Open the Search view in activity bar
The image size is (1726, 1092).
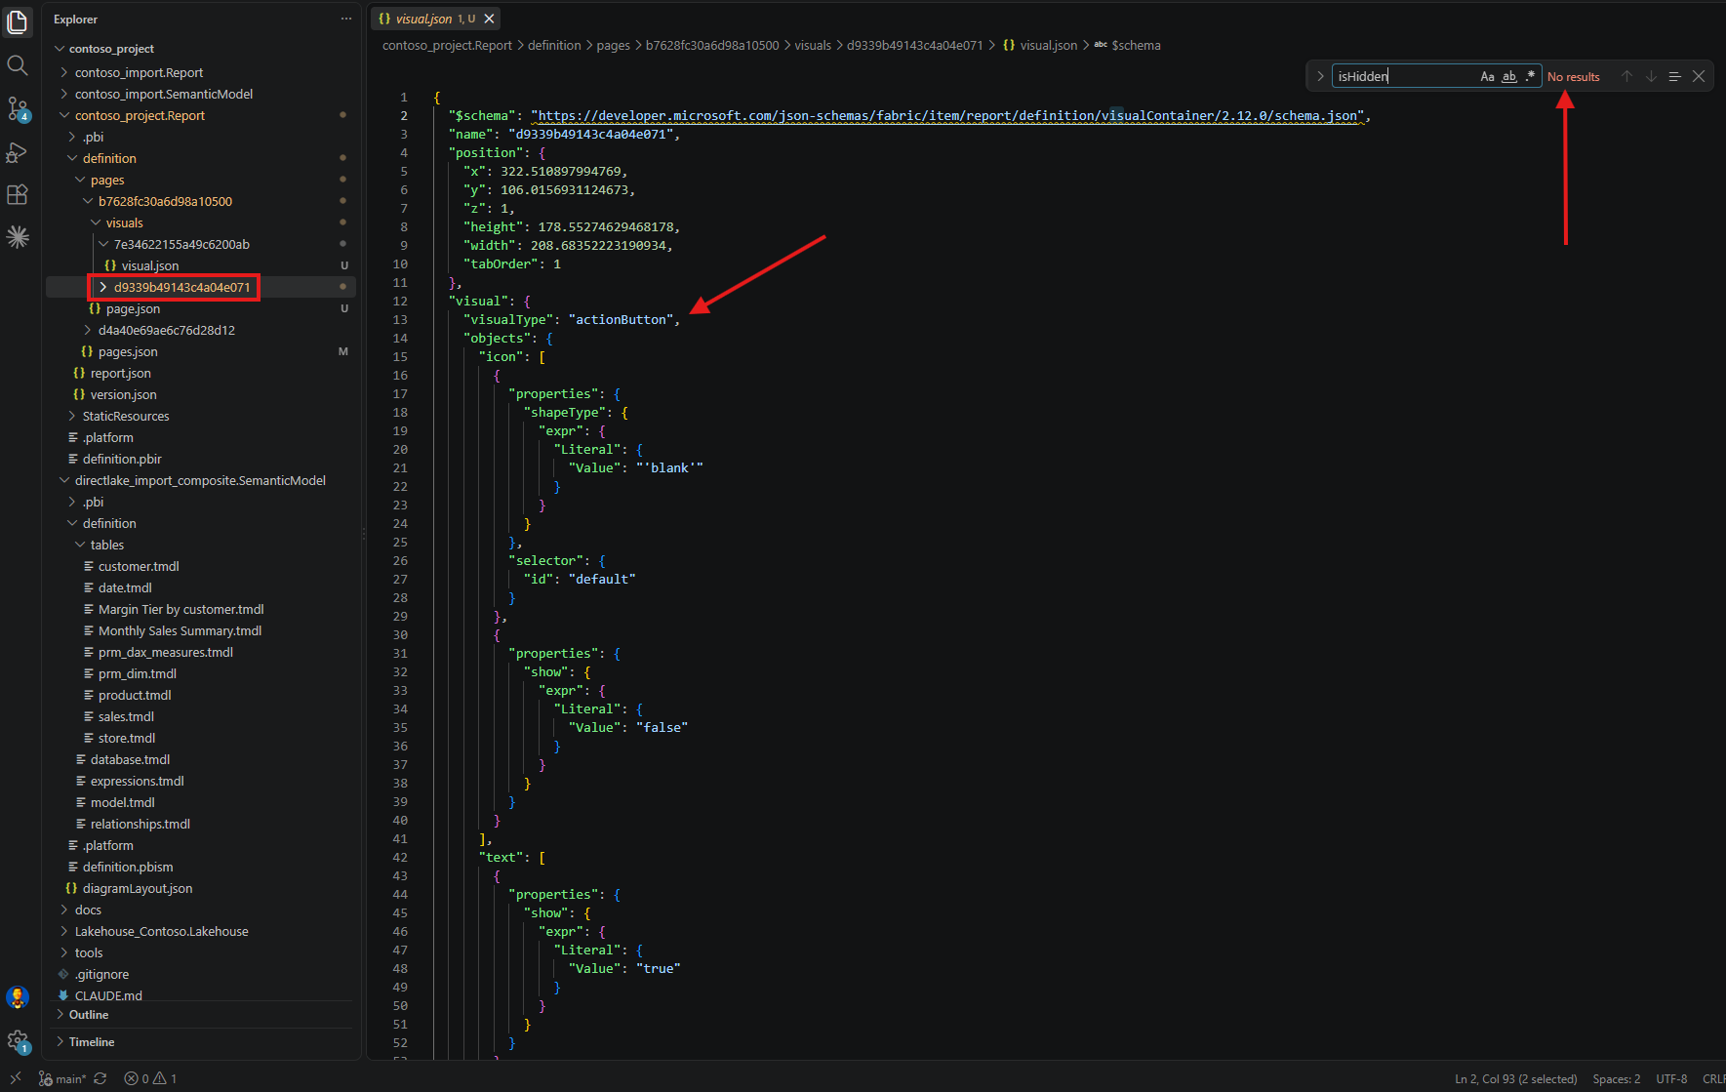[x=18, y=65]
